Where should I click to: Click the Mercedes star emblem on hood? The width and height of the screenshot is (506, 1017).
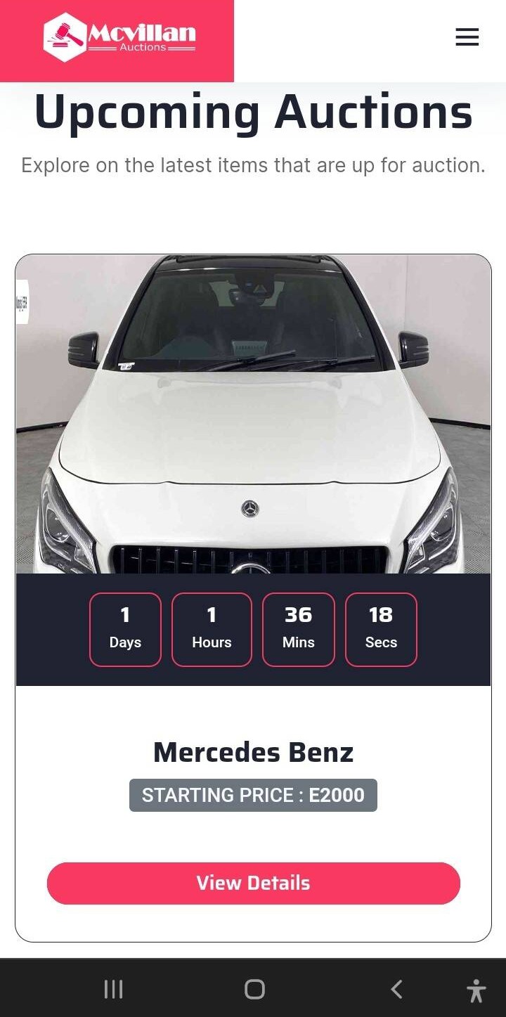(250, 508)
